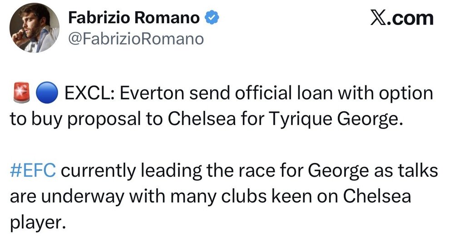This screenshot has width=454, height=238.
Task: Click the phrase currently leading the race
Action: click(x=169, y=171)
